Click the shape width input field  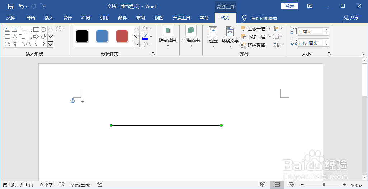310,43
